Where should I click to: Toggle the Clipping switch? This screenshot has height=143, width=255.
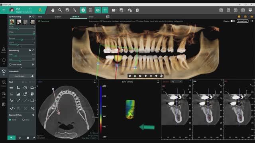coord(233,21)
